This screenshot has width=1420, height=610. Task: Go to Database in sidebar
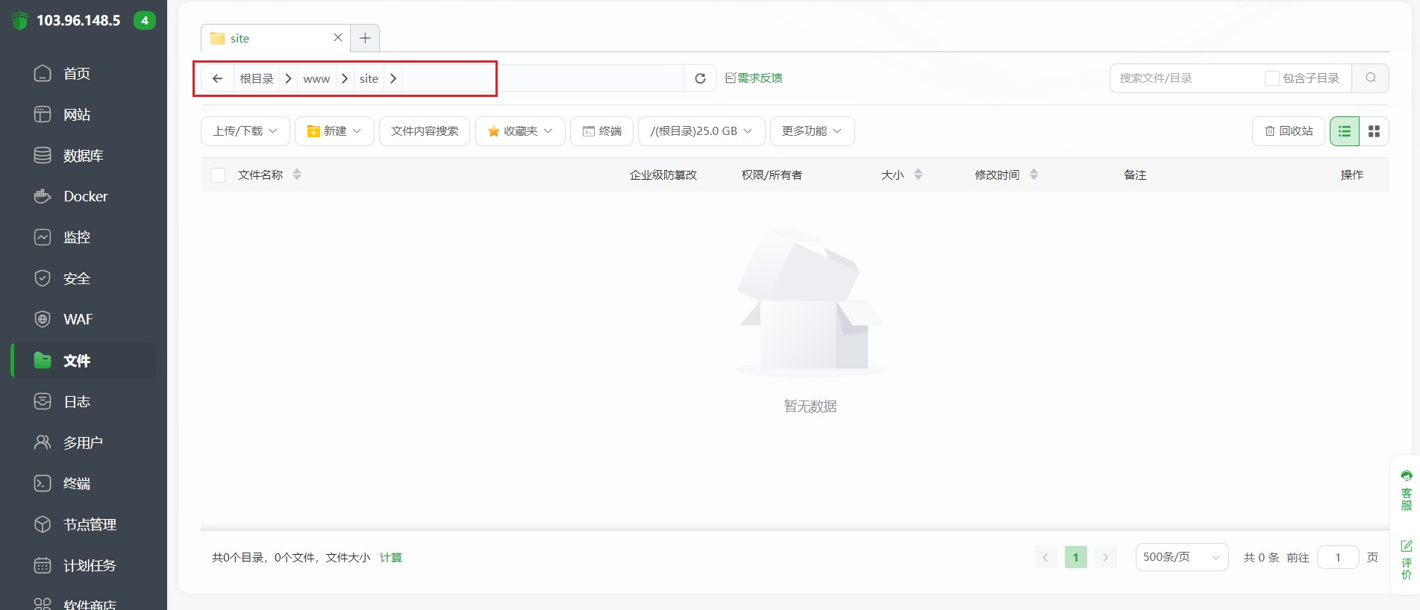(x=83, y=155)
